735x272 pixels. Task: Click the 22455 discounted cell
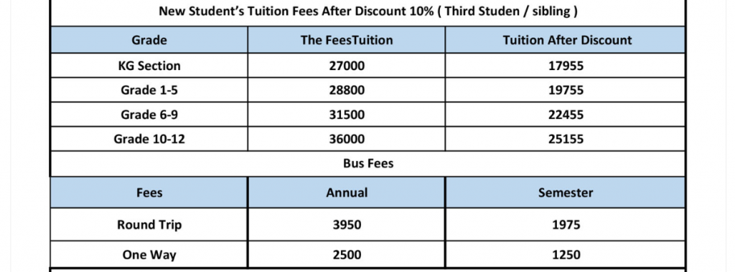[x=566, y=115]
